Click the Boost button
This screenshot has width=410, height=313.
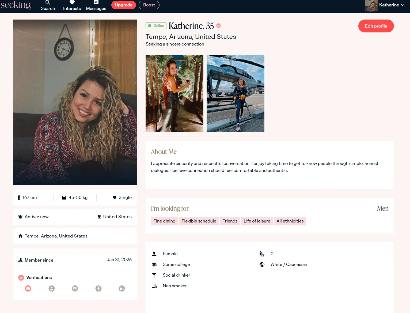[x=149, y=5]
